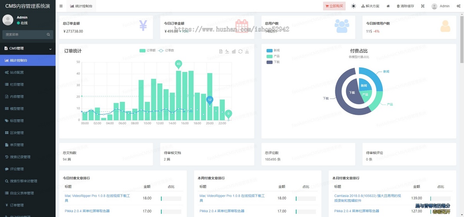Viewport: 464px width, 217px height.
Task: Click the search magnifier icon in sidebar
Action: (49, 35)
